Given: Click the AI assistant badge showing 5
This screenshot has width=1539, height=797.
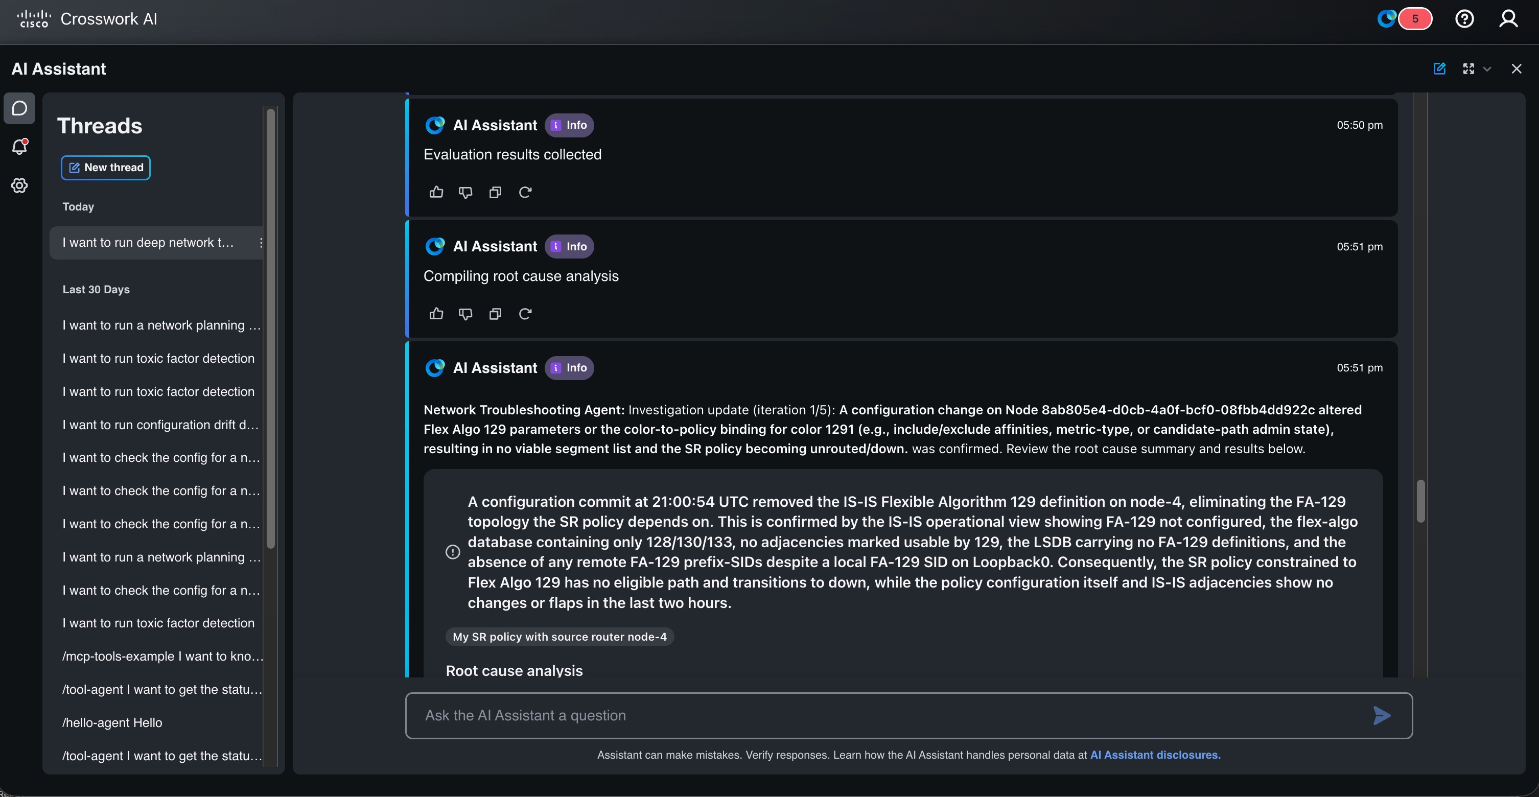Looking at the screenshot, I should click(x=1405, y=18).
